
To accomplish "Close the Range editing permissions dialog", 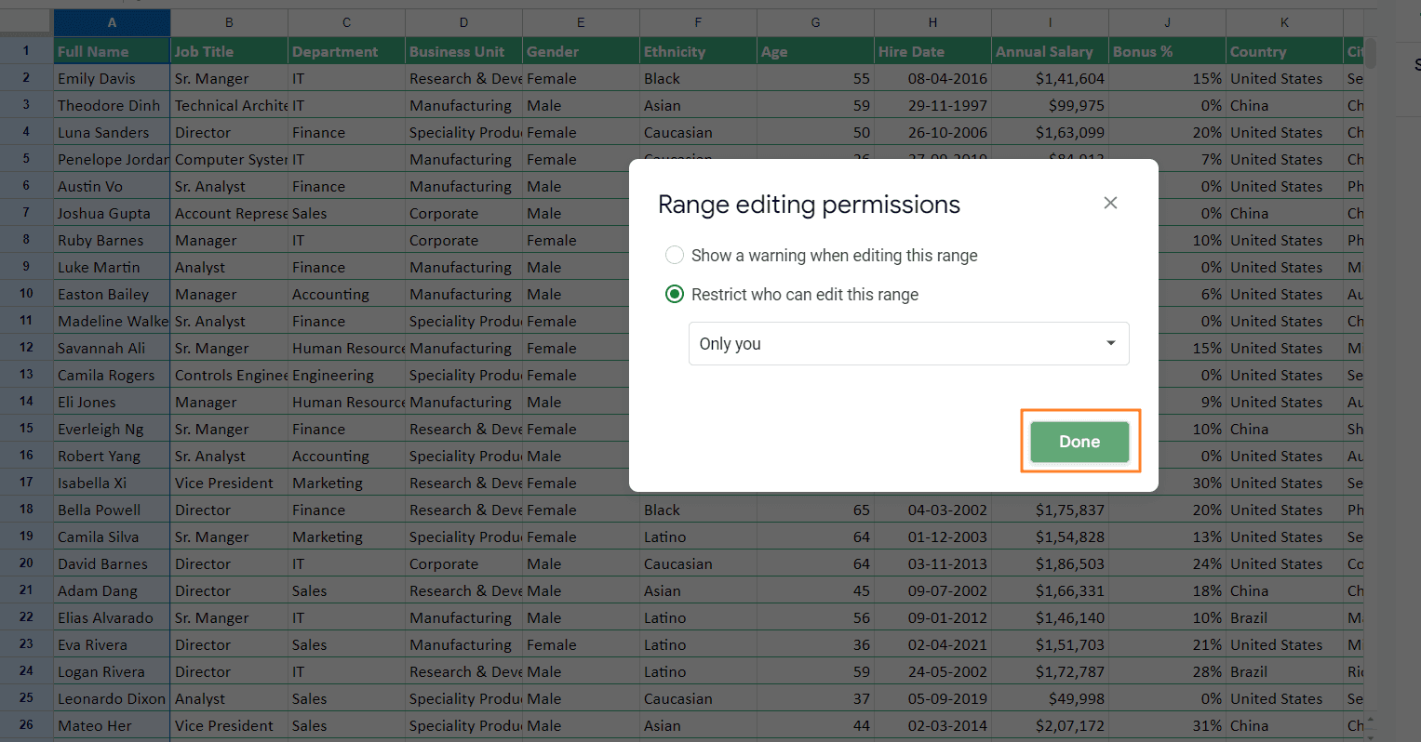I will click(x=1110, y=203).
